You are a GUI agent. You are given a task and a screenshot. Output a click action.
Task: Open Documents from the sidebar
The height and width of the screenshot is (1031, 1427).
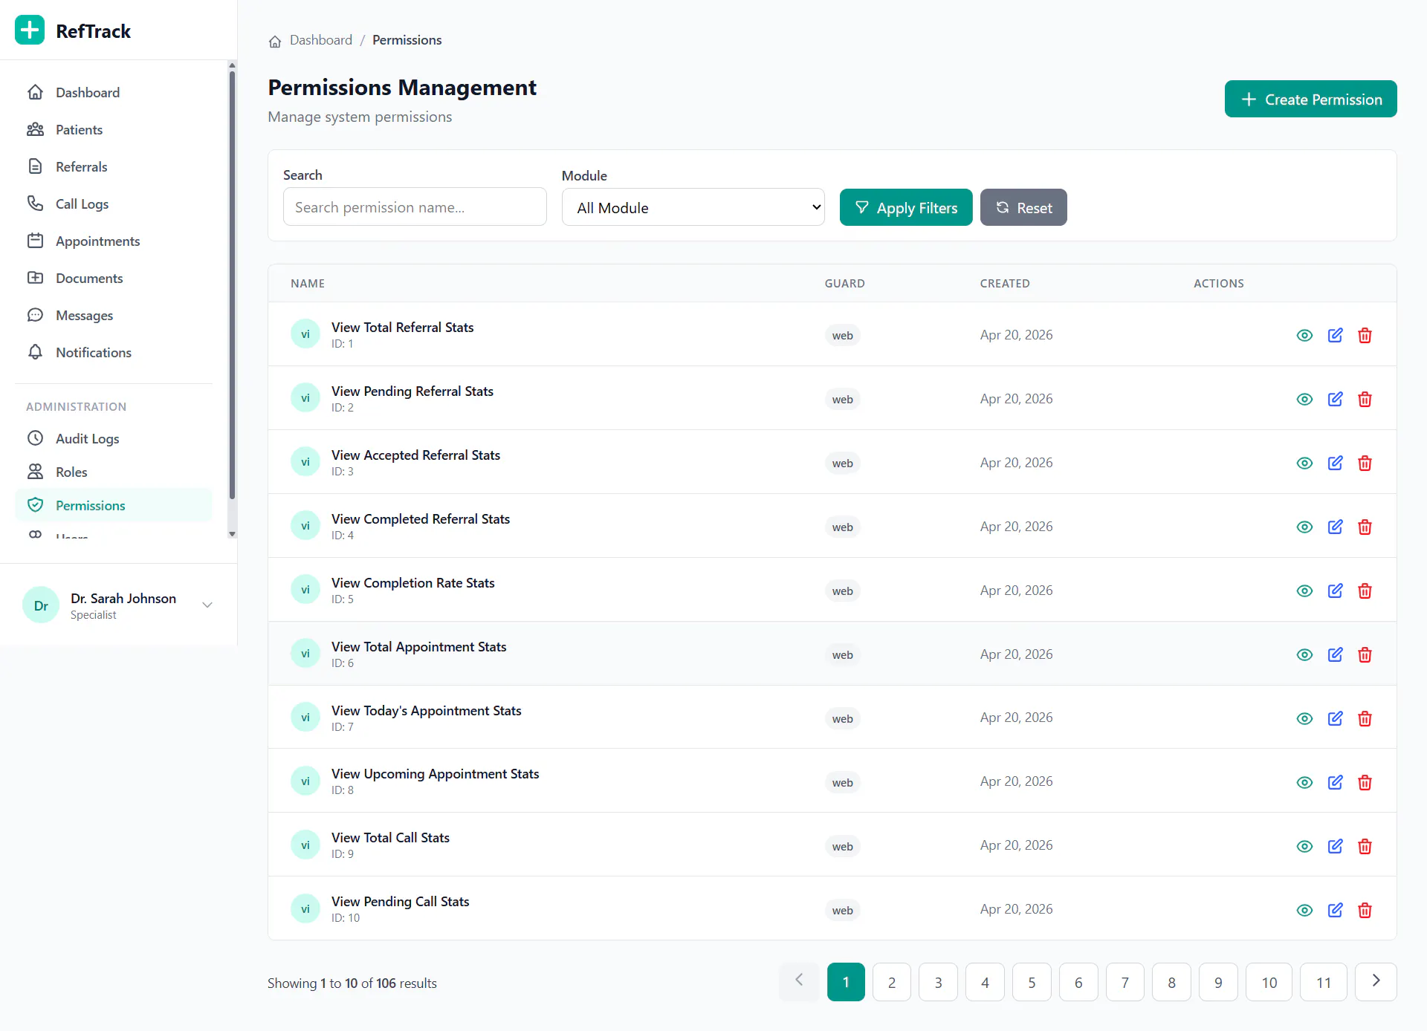[114, 278]
